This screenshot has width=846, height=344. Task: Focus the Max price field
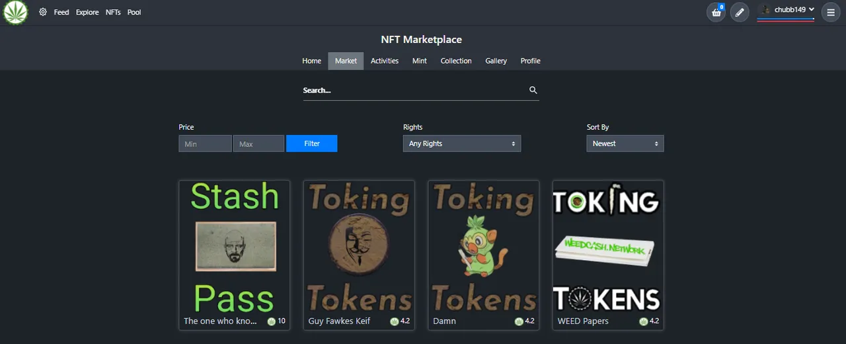click(x=258, y=144)
